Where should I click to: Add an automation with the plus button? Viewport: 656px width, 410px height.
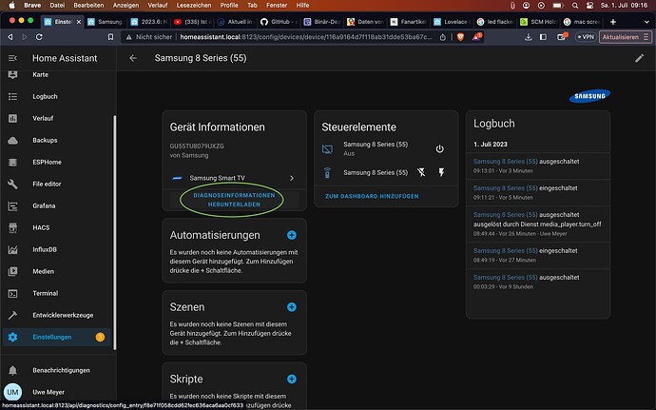point(292,235)
